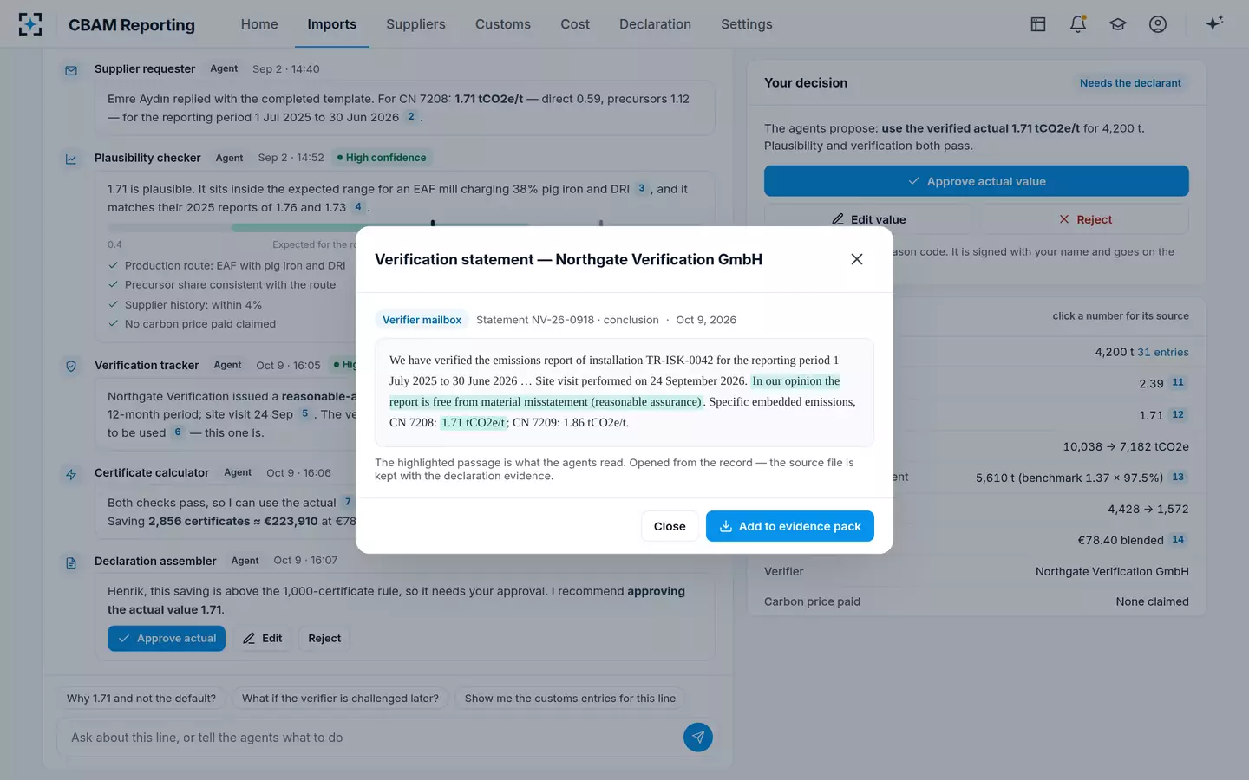This screenshot has width=1249, height=780.
Task: Open the notifications bell
Action: [1078, 24]
